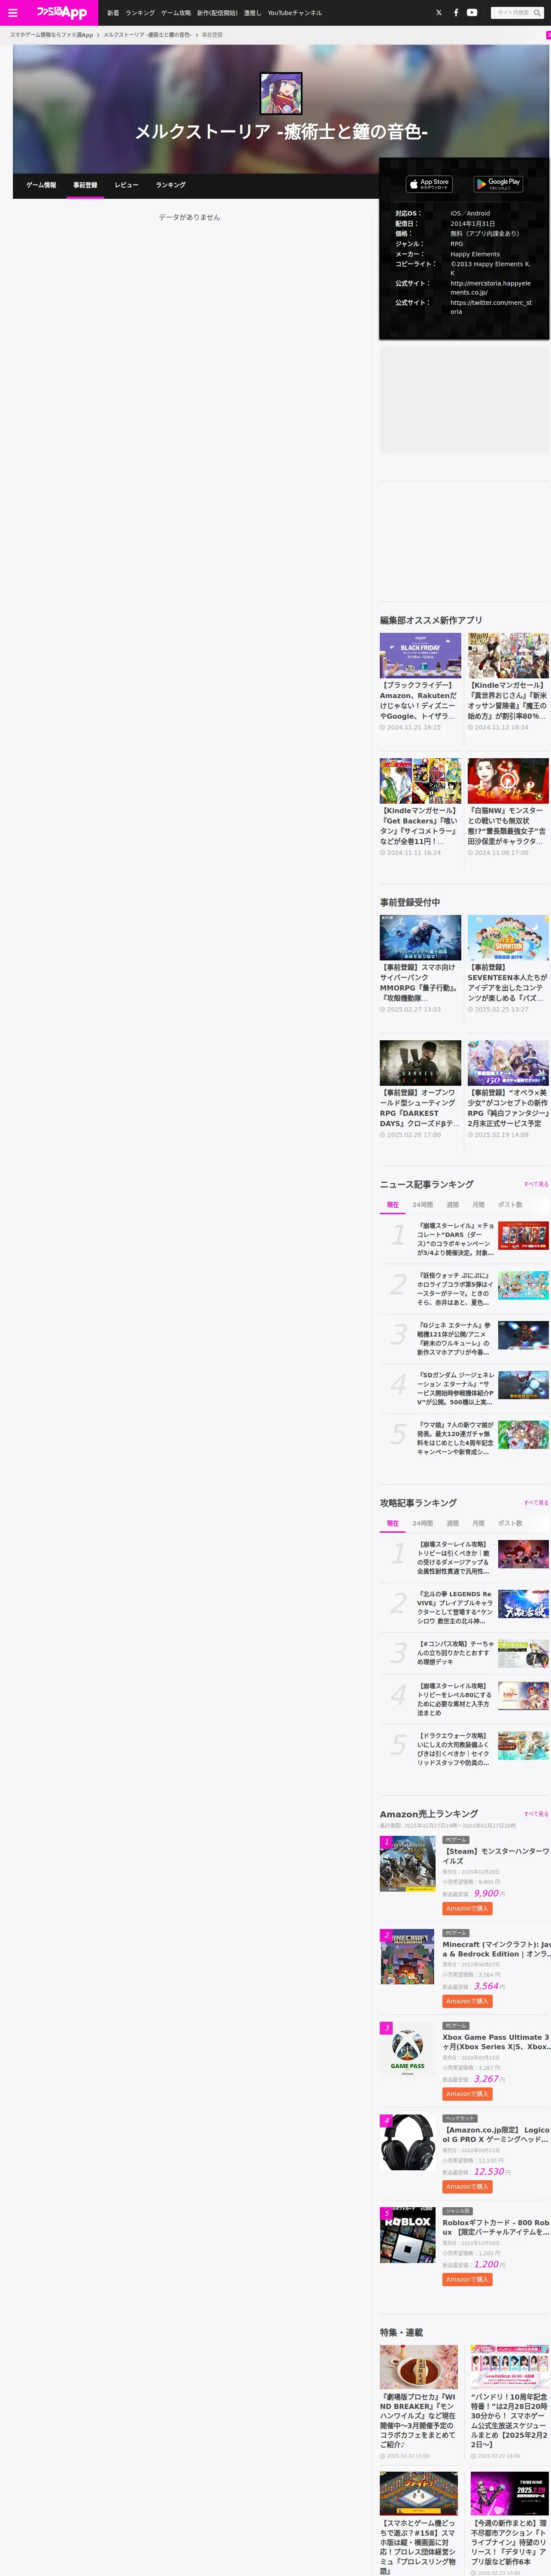Open 新作(配信開始) in the top navigation
Viewport: 551px width, 2576px height.
click(x=217, y=13)
